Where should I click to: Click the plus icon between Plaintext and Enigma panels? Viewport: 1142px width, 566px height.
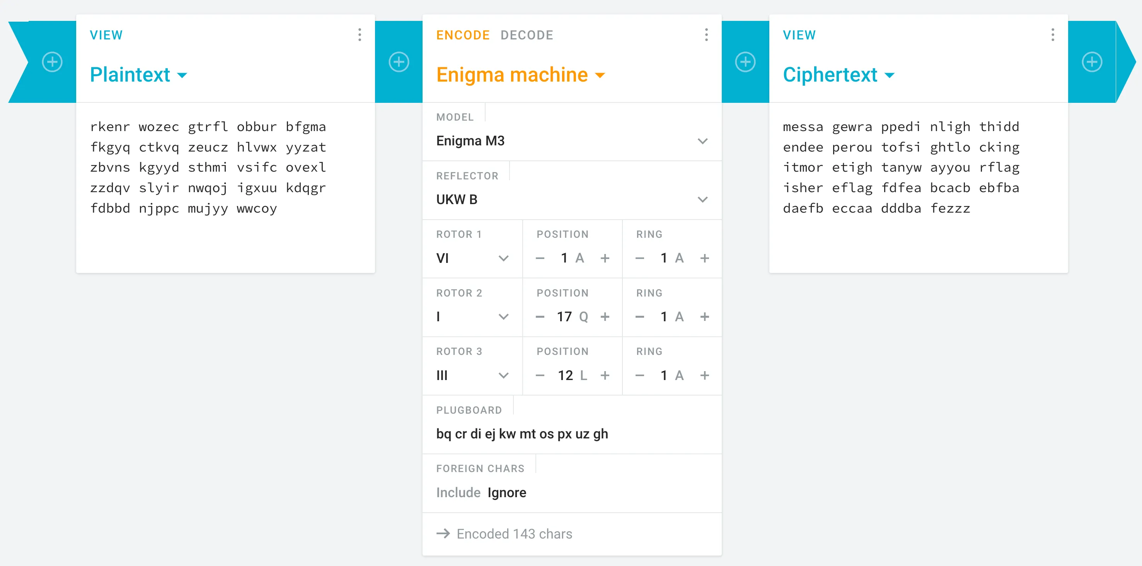point(399,61)
